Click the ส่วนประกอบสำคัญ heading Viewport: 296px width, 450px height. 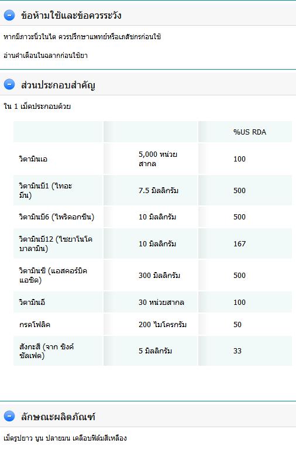tap(58, 85)
